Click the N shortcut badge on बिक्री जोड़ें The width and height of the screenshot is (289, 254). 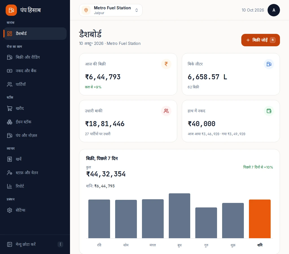tap(273, 40)
